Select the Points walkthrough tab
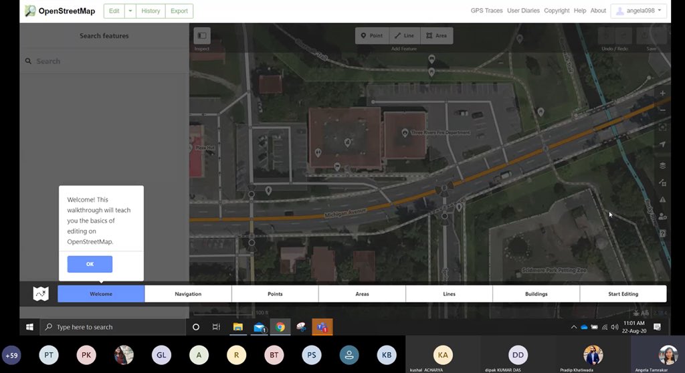The width and height of the screenshot is (685, 373). pos(275,294)
